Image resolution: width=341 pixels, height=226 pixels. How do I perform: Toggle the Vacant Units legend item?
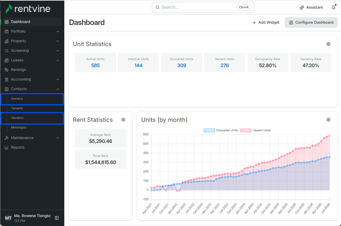256,130
